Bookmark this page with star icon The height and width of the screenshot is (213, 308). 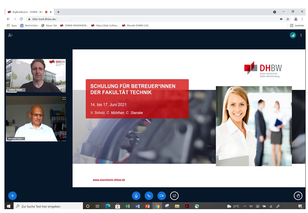(288, 19)
